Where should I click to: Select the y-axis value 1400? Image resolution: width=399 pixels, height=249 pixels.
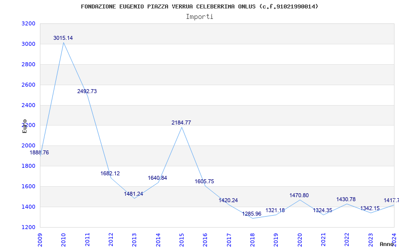pyautogui.click(x=28, y=207)
